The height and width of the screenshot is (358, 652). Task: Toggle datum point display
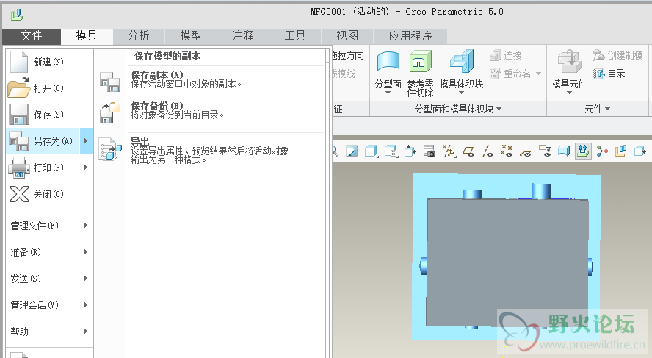tap(507, 151)
